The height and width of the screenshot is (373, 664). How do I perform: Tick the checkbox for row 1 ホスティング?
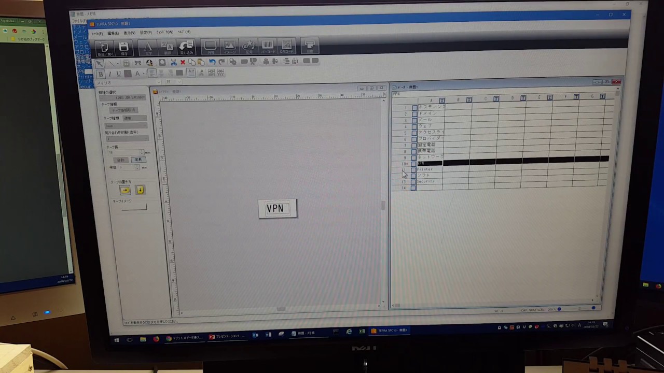pyautogui.click(x=414, y=108)
